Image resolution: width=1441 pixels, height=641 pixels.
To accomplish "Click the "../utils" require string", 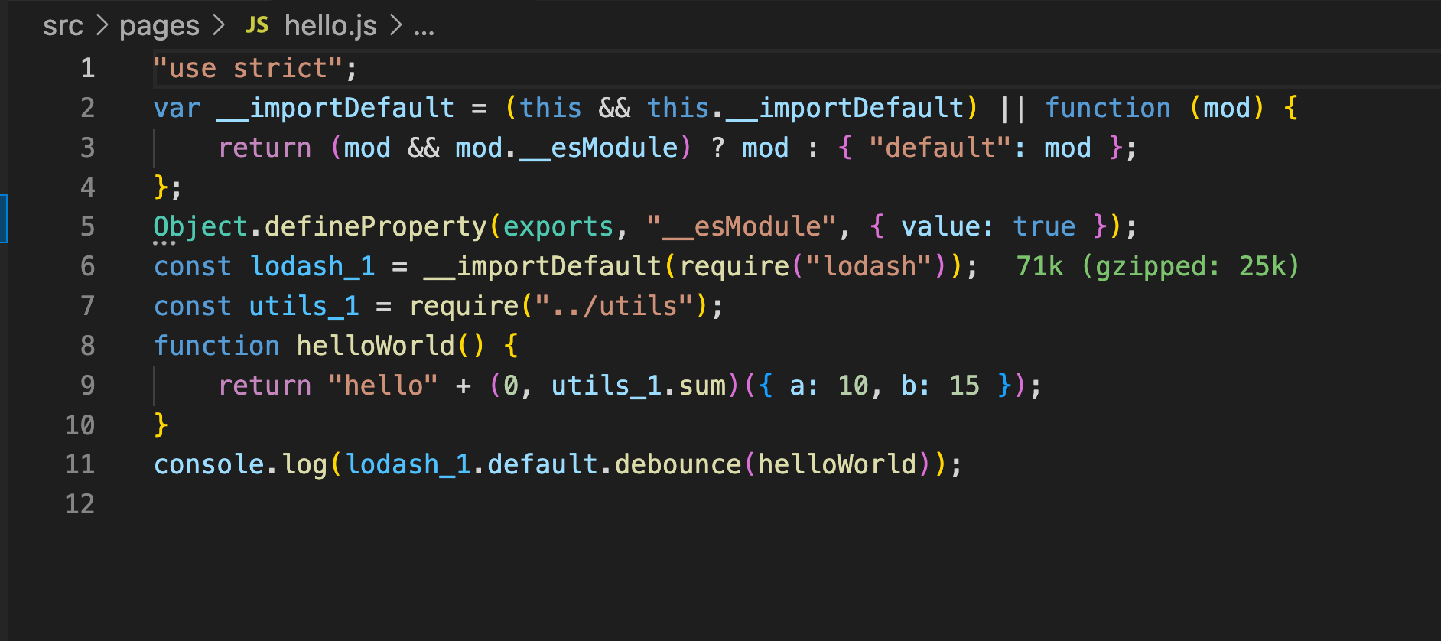I will [x=615, y=306].
